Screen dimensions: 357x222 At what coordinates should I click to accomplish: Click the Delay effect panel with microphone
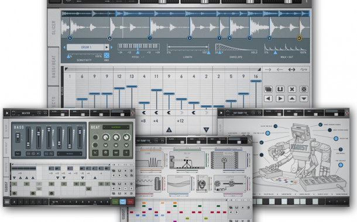click(187, 161)
